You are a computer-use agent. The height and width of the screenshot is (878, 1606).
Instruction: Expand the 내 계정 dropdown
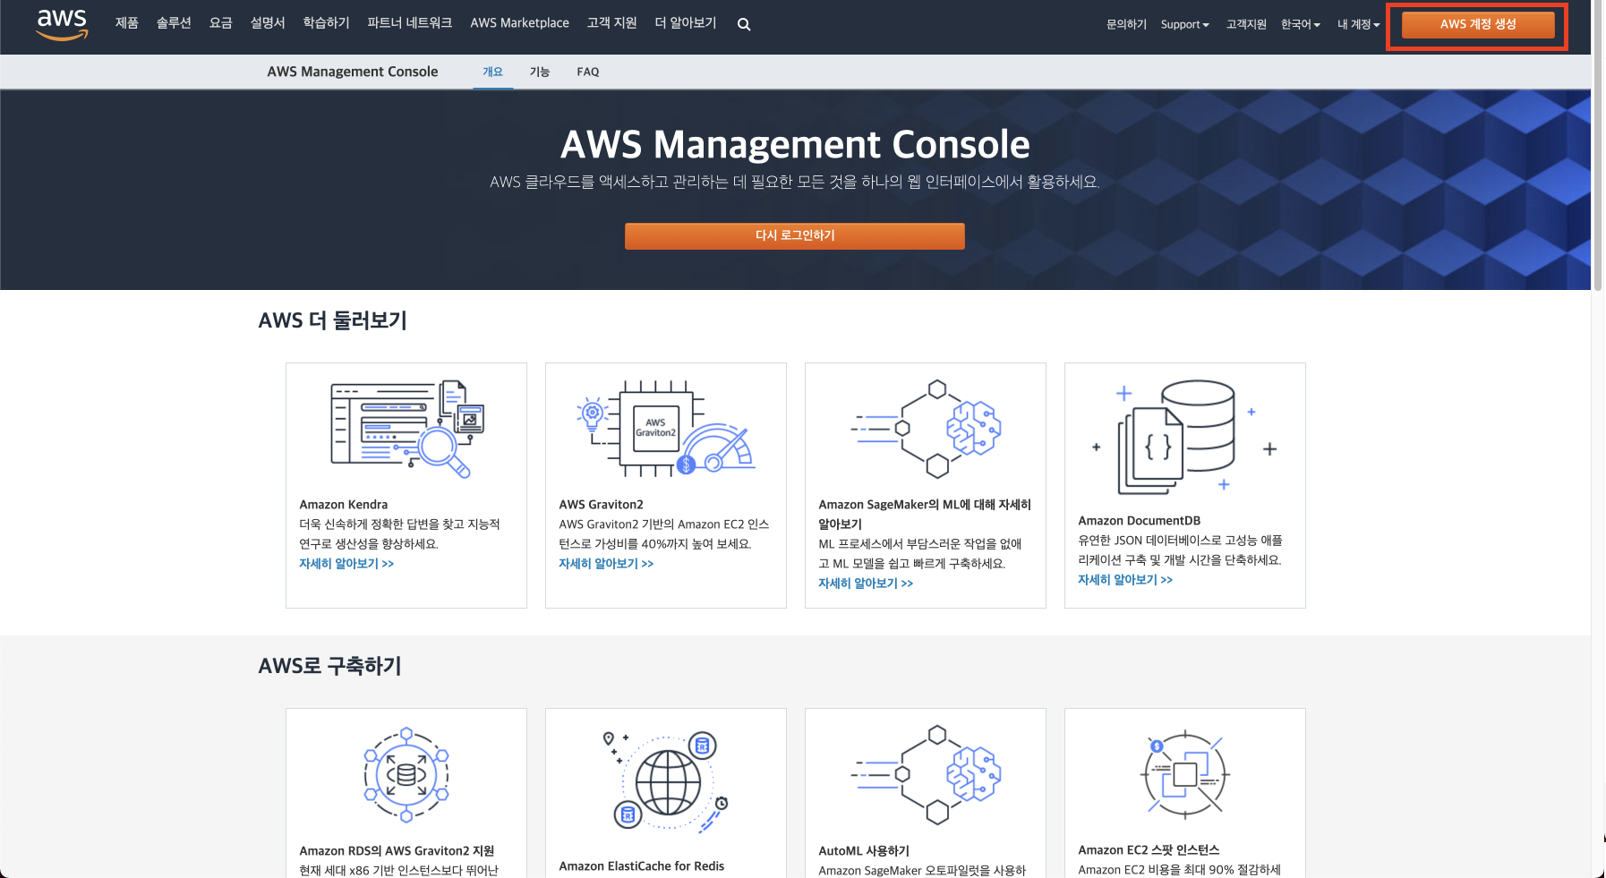click(x=1358, y=24)
